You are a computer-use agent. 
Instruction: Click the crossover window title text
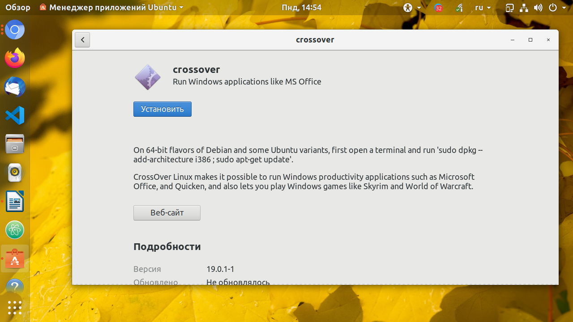[315, 40]
